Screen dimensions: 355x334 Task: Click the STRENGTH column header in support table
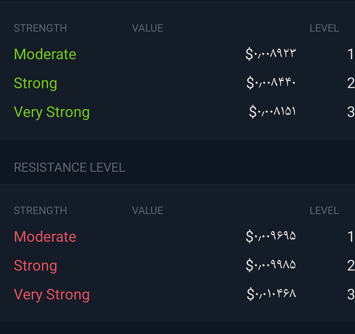pos(40,28)
